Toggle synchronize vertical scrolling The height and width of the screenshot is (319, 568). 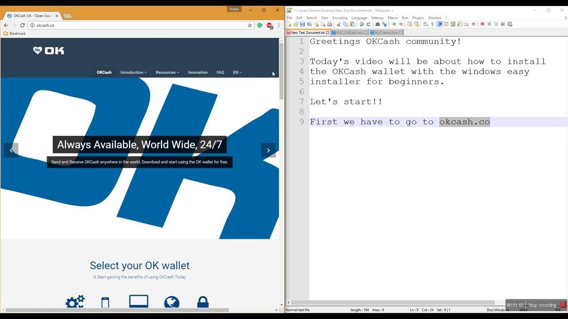pyautogui.click(x=410, y=24)
